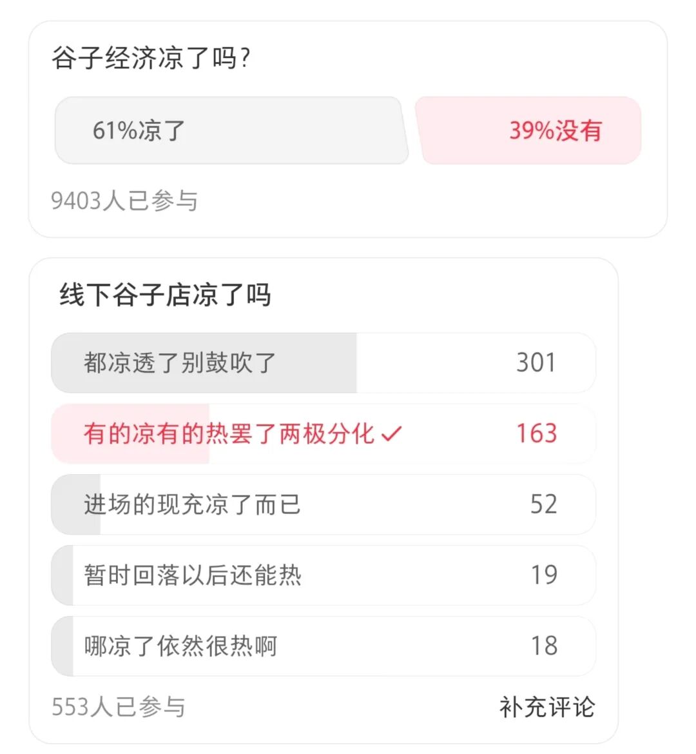This screenshot has height=754, width=696.
Task: Click the "9403人已参与" participant count
Action: 124,201
